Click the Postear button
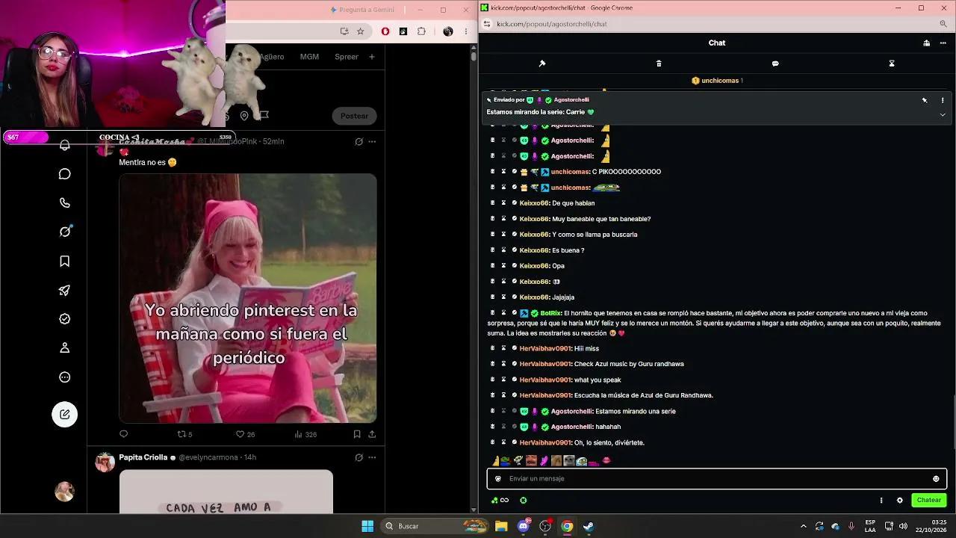956x538 pixels. tap(354, 116)
